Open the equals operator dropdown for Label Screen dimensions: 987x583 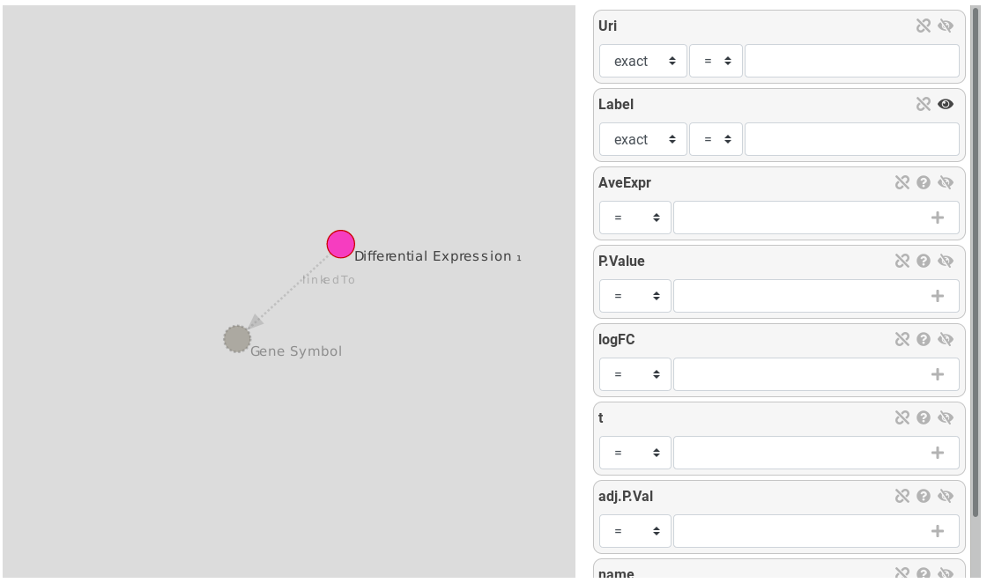point(716,140)
